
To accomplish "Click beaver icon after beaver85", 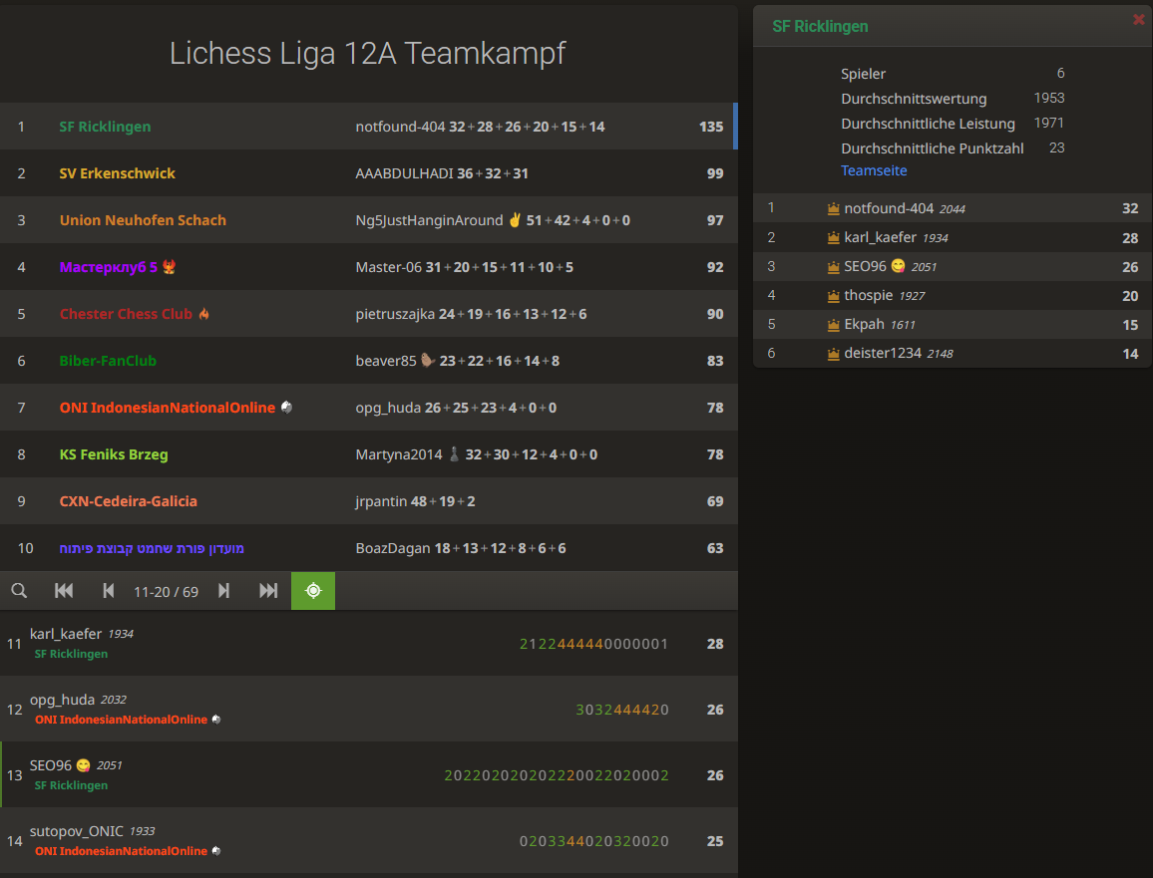I will coord(428,360).
